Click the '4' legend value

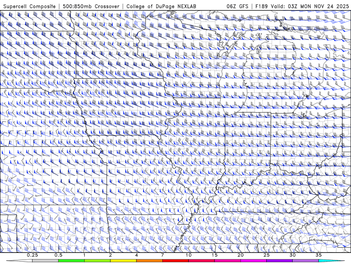(136, 255)
